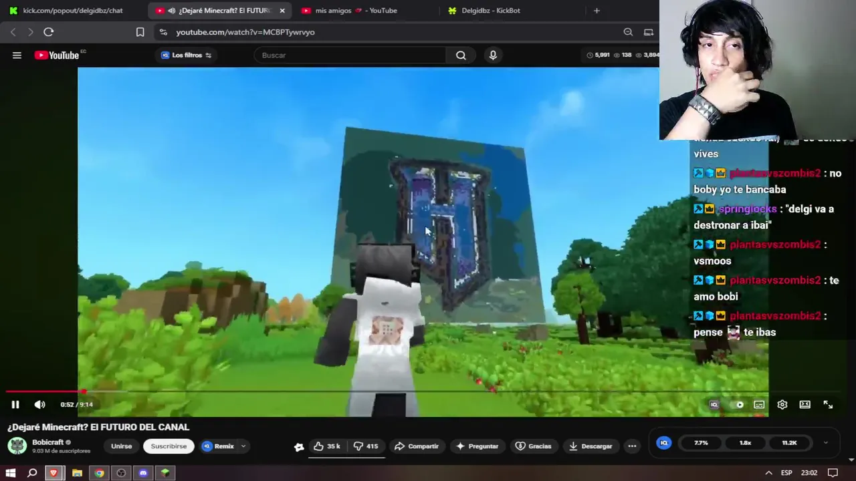Image resolution: width=856 pixels, height=481 pixels.
Task: Reload the page in browser
Action: click(48, 32)
